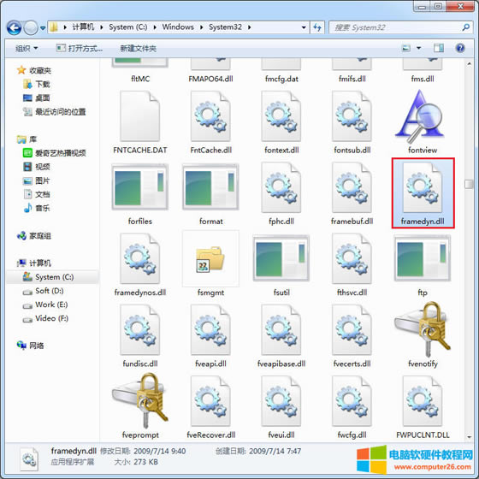Go to Windows in address breadcrumb
479x479 pixels.
point(178,27)
